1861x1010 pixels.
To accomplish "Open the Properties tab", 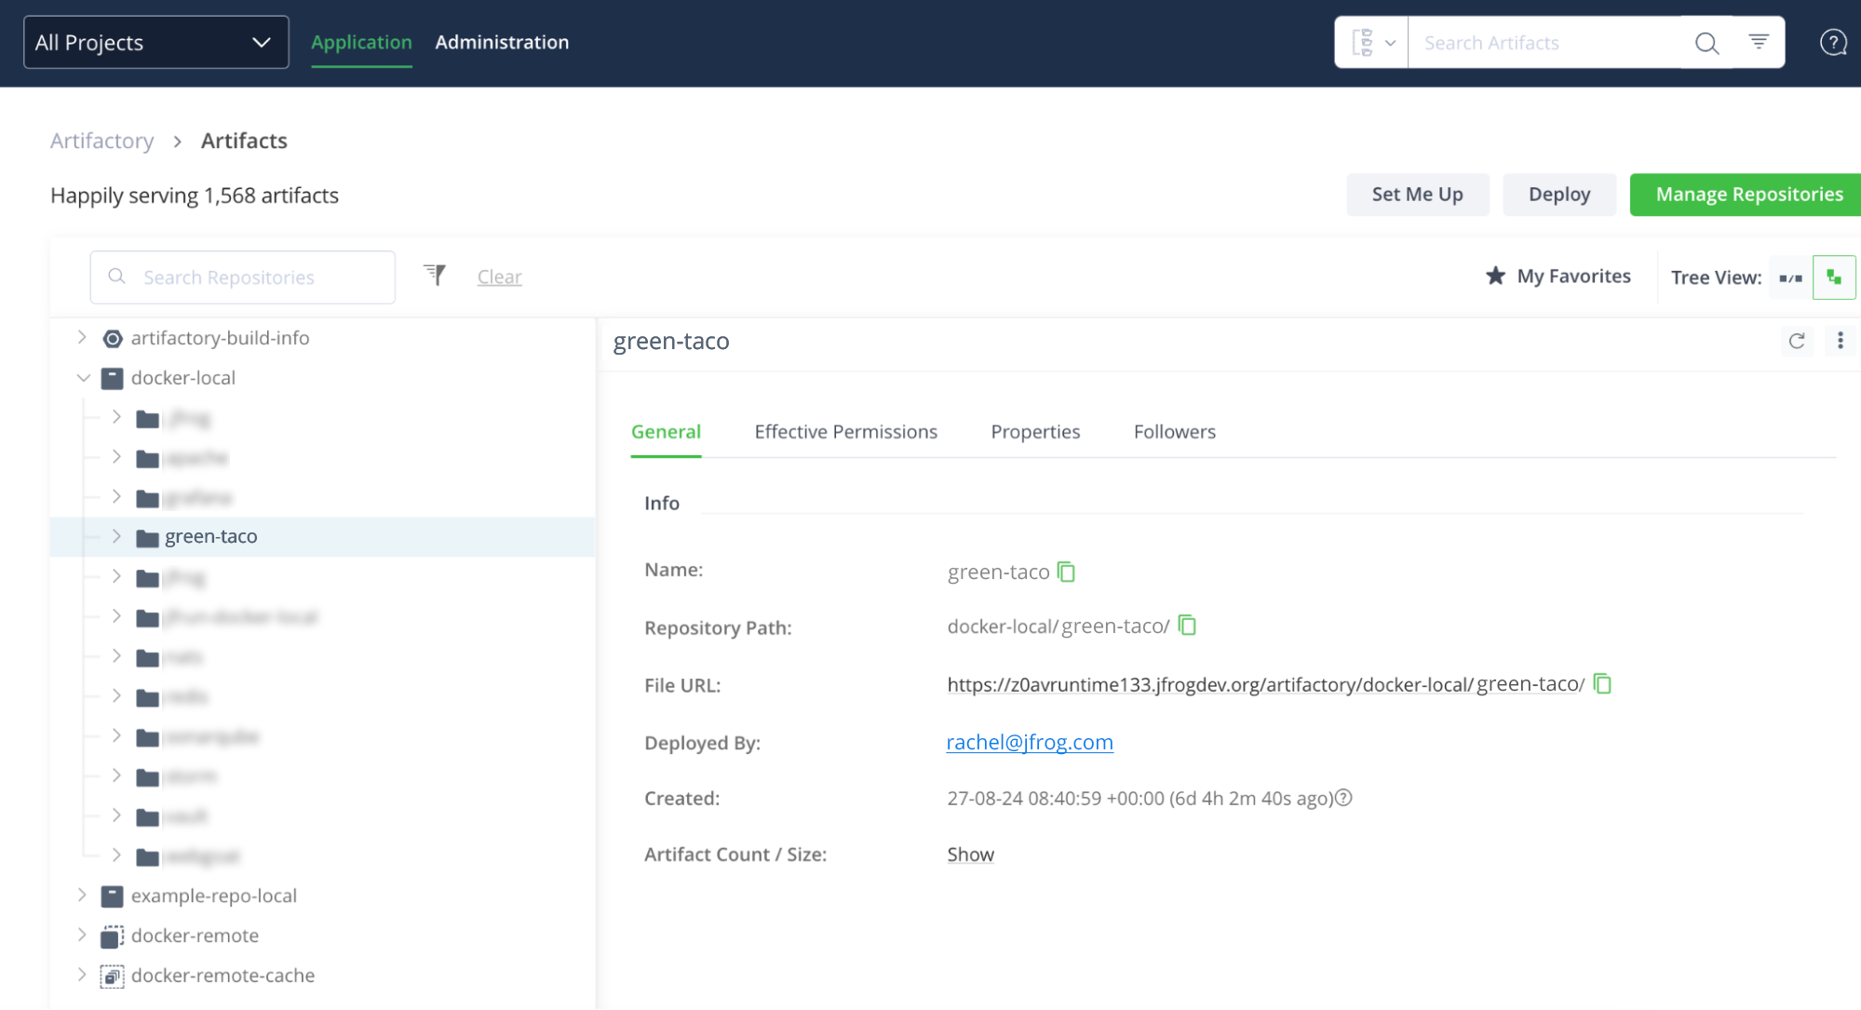I will pyautogui.click(x=1035, y=432).
